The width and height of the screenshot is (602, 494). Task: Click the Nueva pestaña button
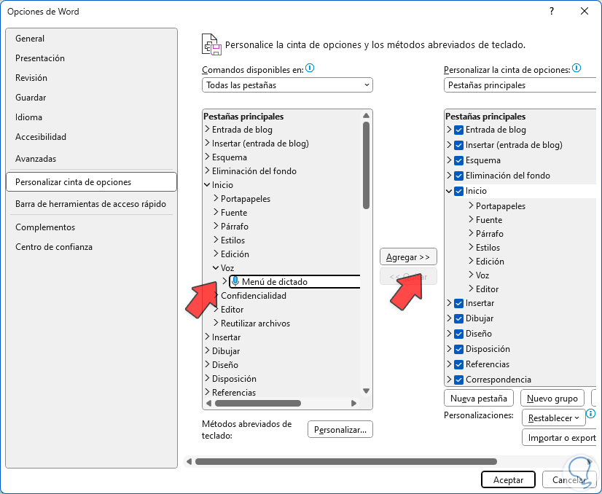pyautogui.click(x=478, y=398)
